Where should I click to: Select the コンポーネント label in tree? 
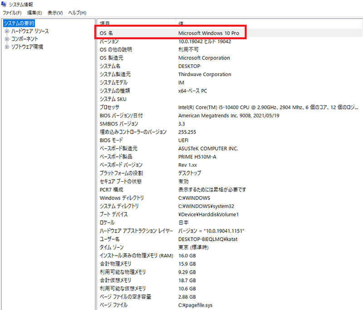click(25, 39)
